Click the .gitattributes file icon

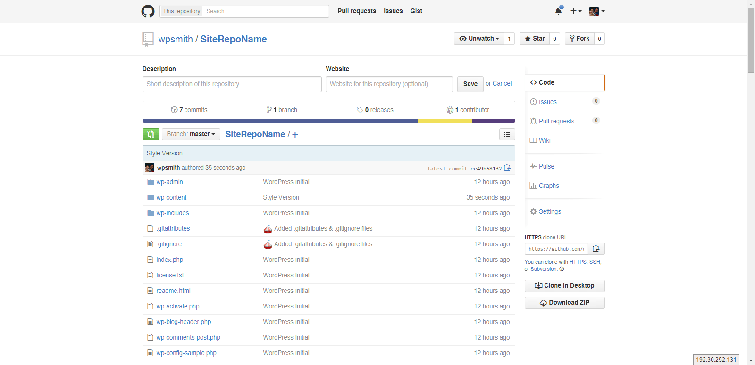tap(151, 228)
